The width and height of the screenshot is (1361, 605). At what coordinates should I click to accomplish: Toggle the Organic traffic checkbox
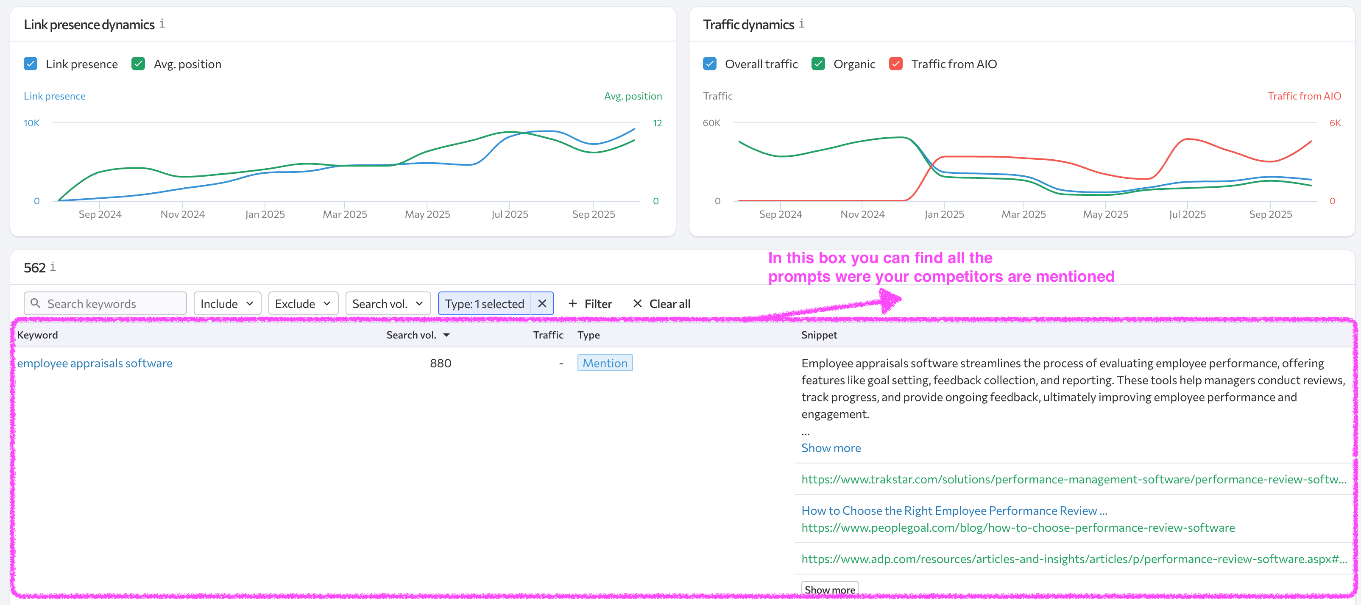818,64
